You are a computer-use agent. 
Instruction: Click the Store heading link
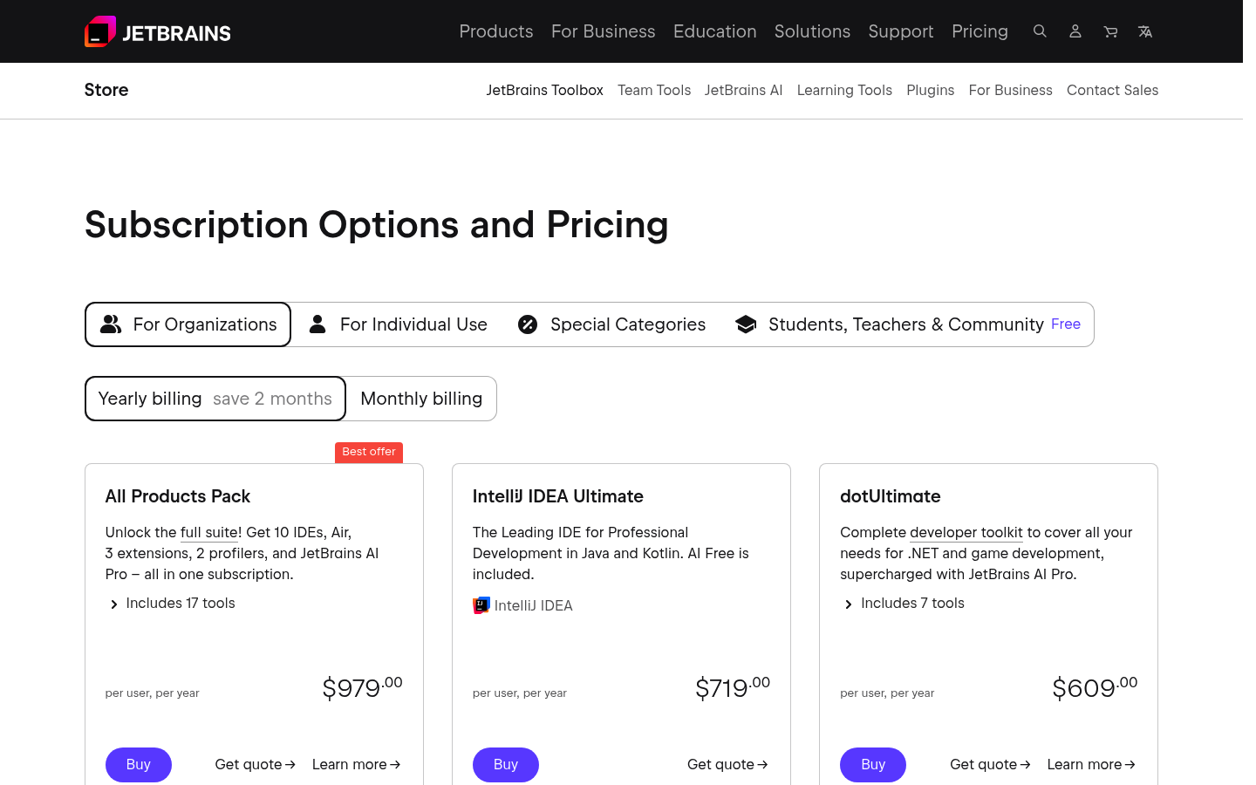[x=106, y=90]
